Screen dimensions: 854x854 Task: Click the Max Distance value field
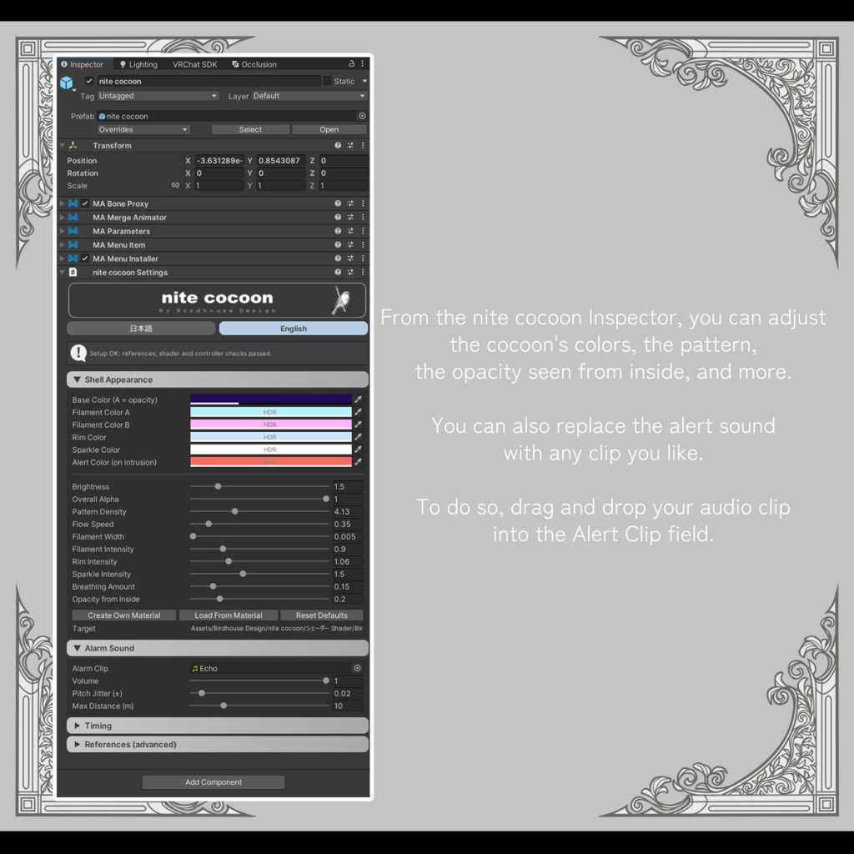click(348, 706)
